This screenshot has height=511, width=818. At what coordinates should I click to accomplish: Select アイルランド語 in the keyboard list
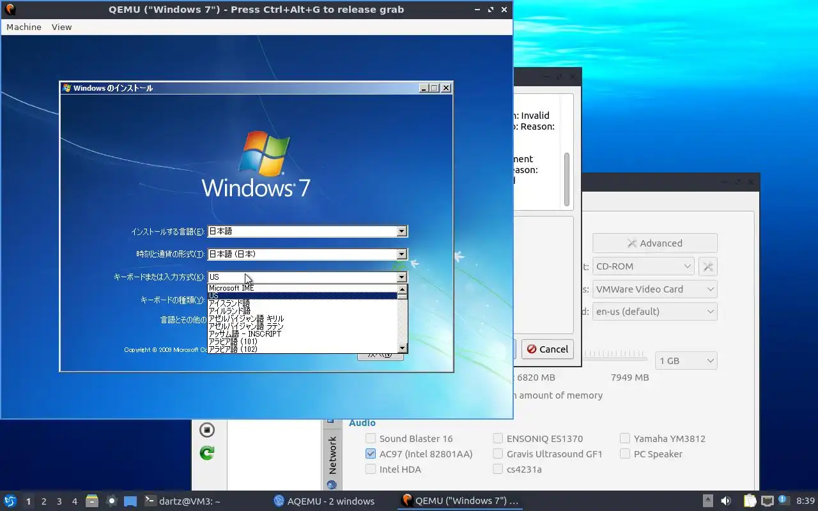tap(302, 311)
